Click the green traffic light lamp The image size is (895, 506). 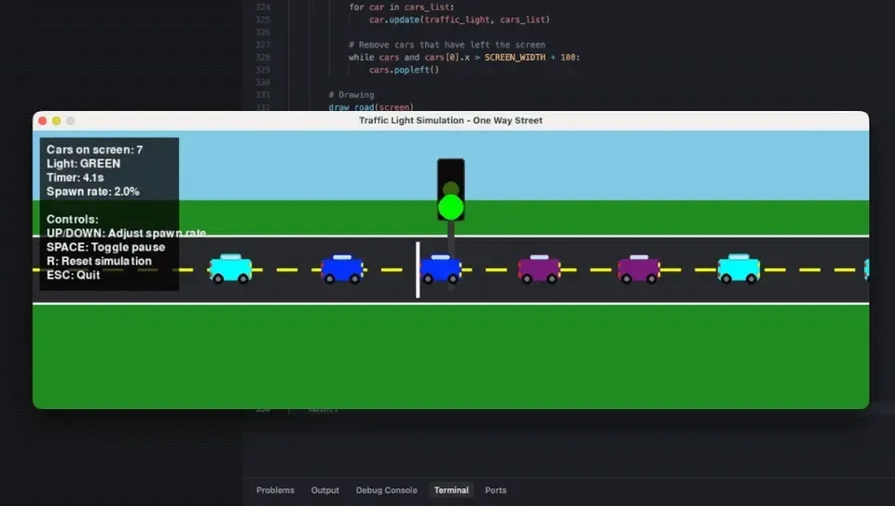451,208
